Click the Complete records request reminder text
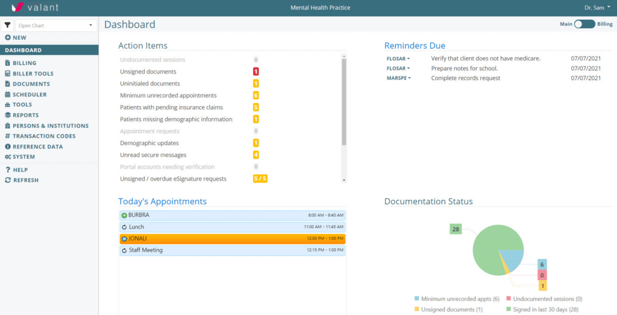 pyautogui.click(x=466, y=78)
